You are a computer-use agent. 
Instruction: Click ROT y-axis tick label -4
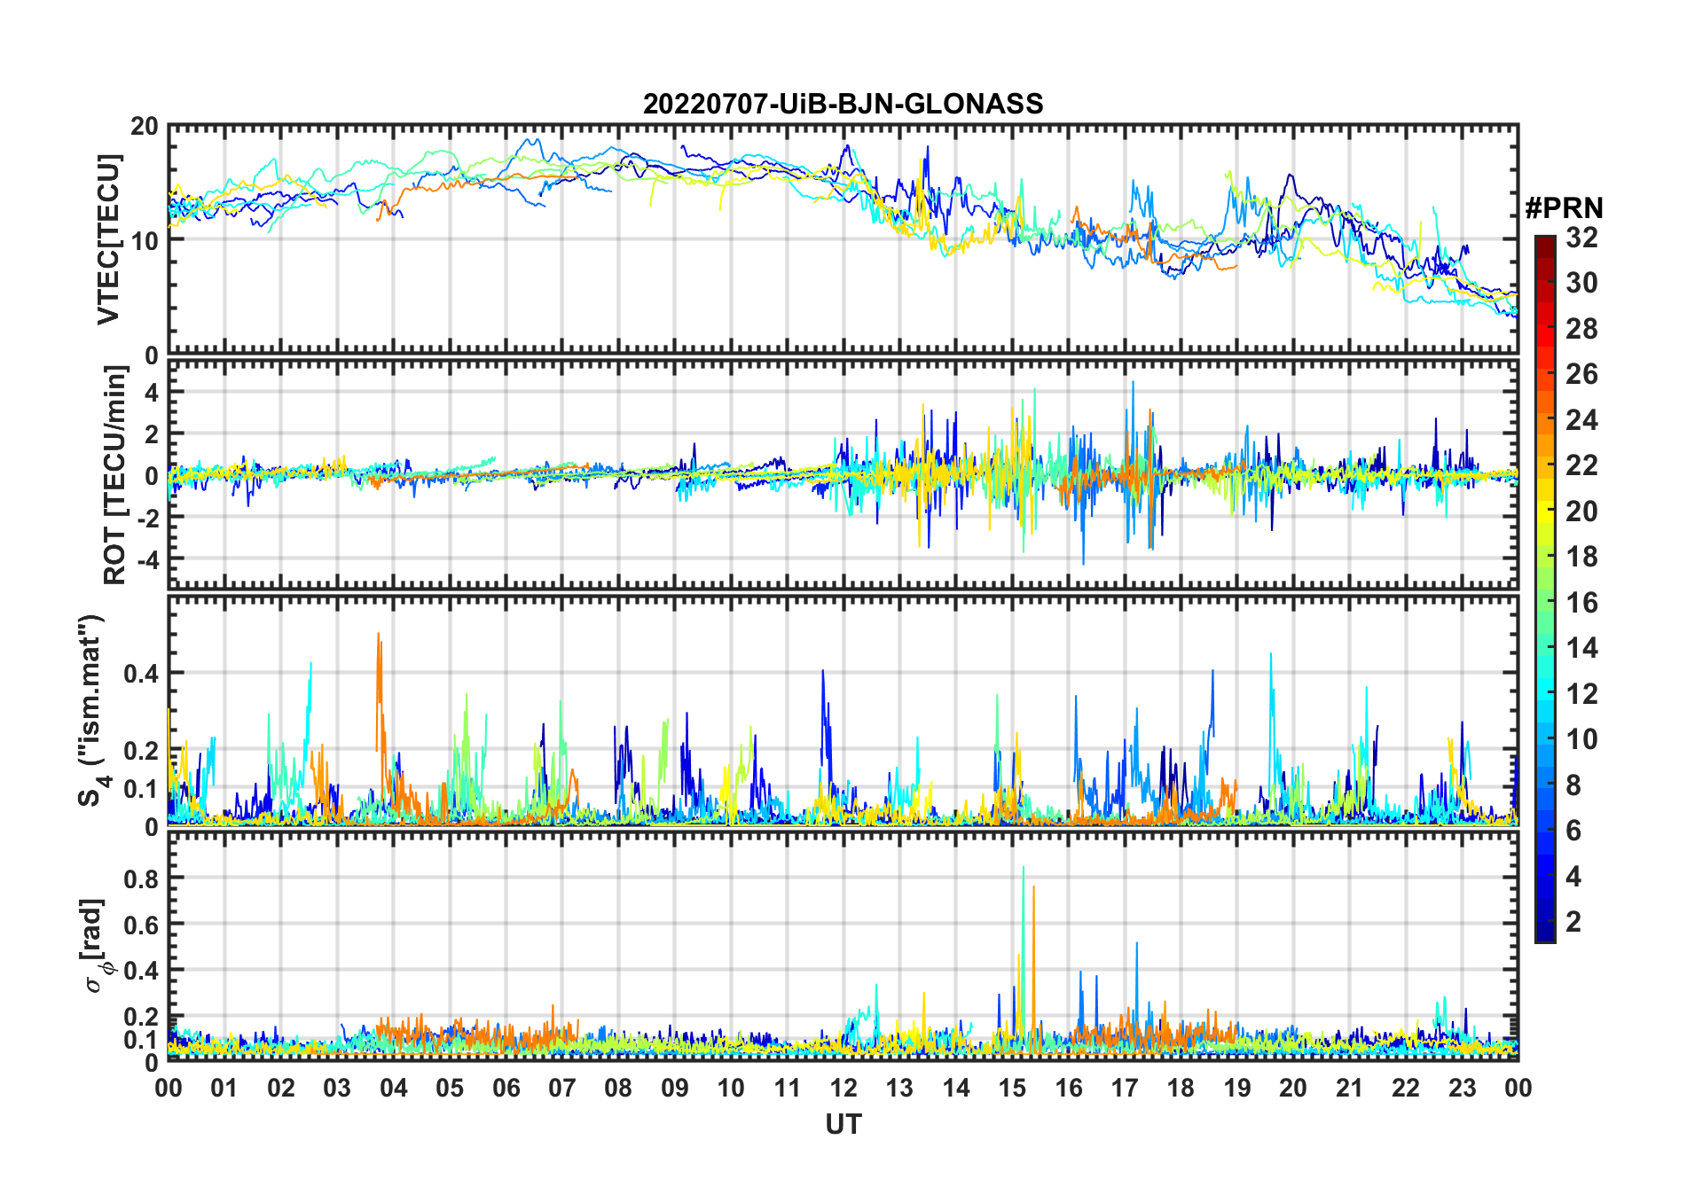[x=147, y=559]
